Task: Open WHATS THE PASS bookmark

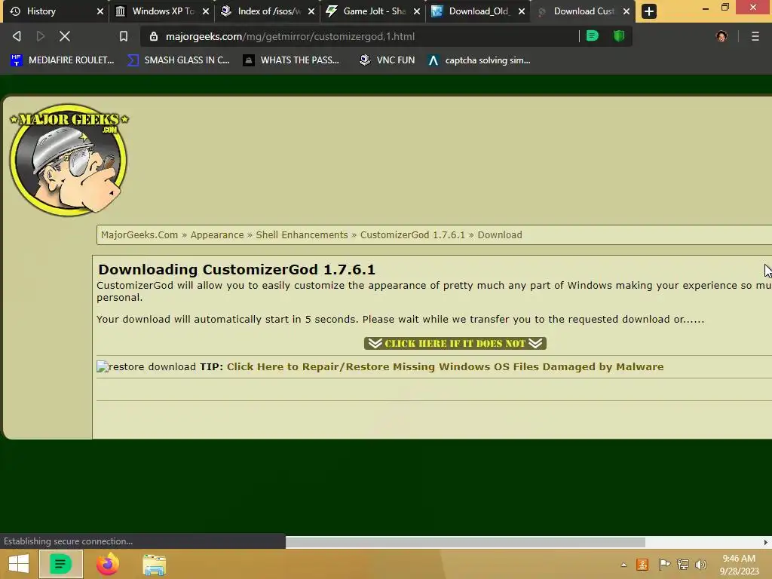Action: tap(292, 60)
